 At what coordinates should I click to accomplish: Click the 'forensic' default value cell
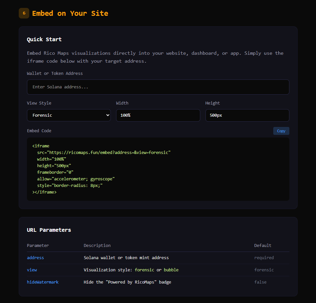pos(264,270)
